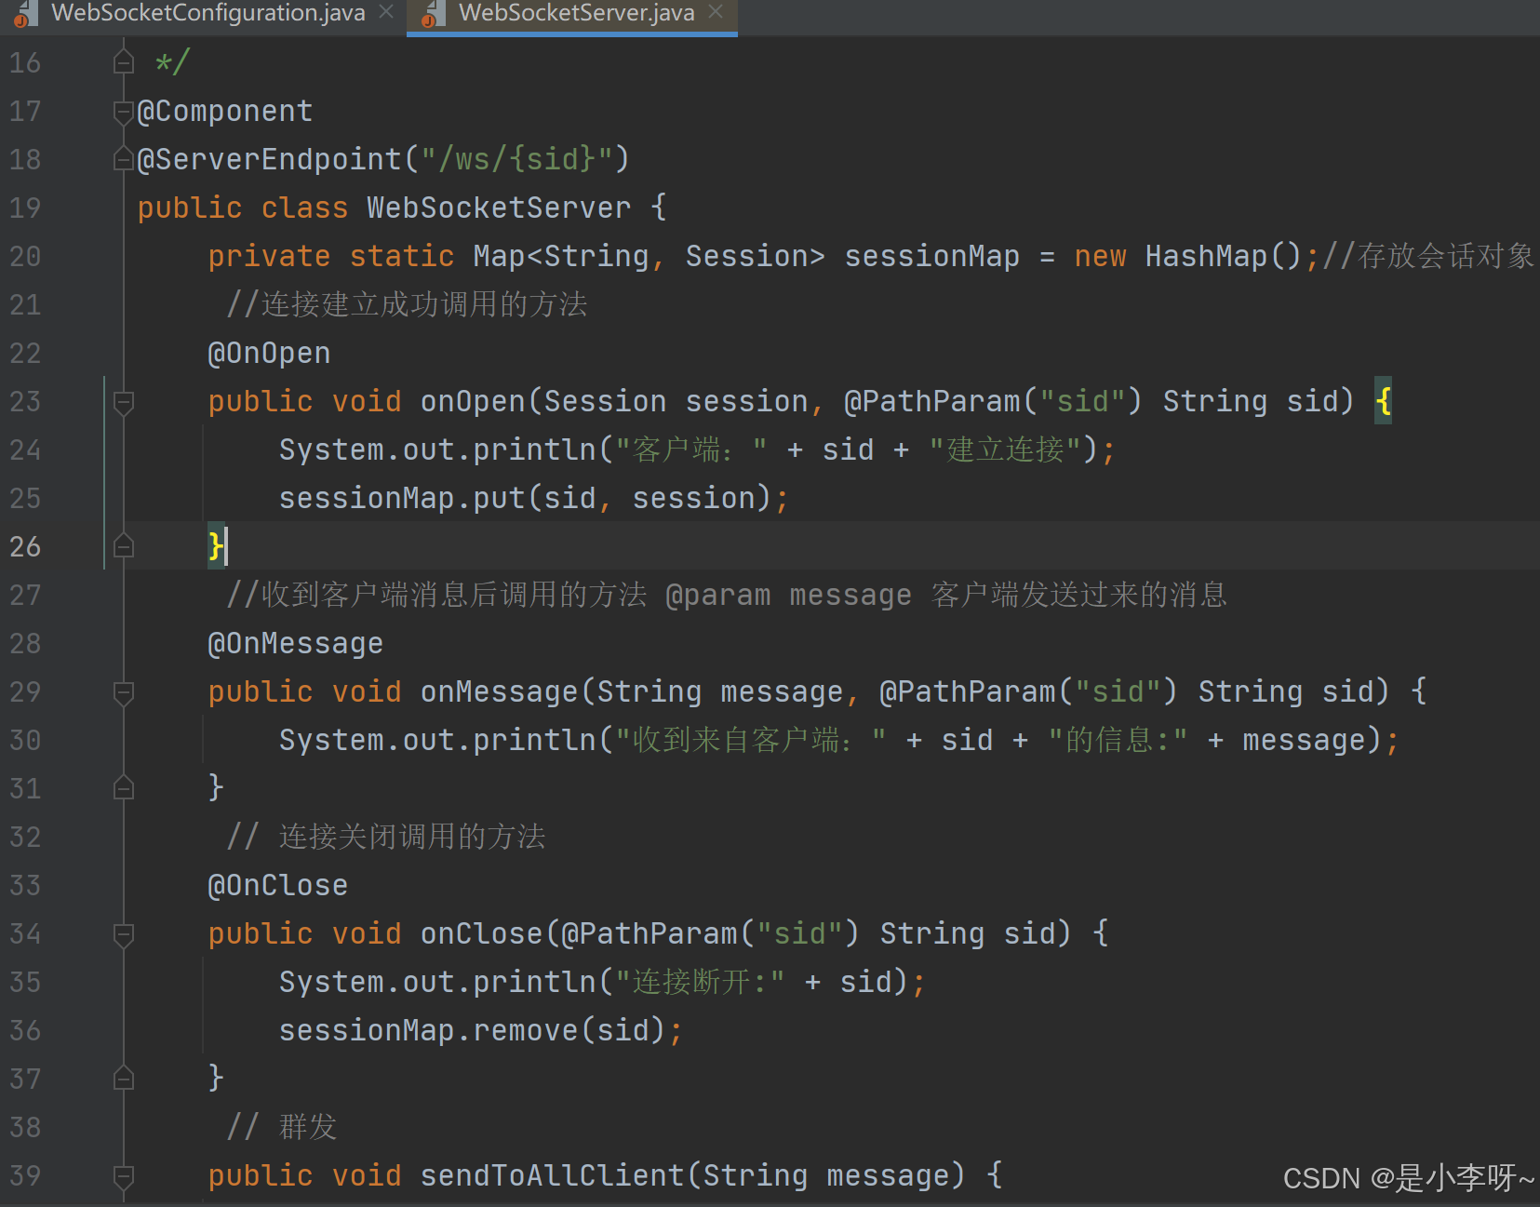Toggle fold marker at line 18 @ServerEndpoint

point(124,159)
